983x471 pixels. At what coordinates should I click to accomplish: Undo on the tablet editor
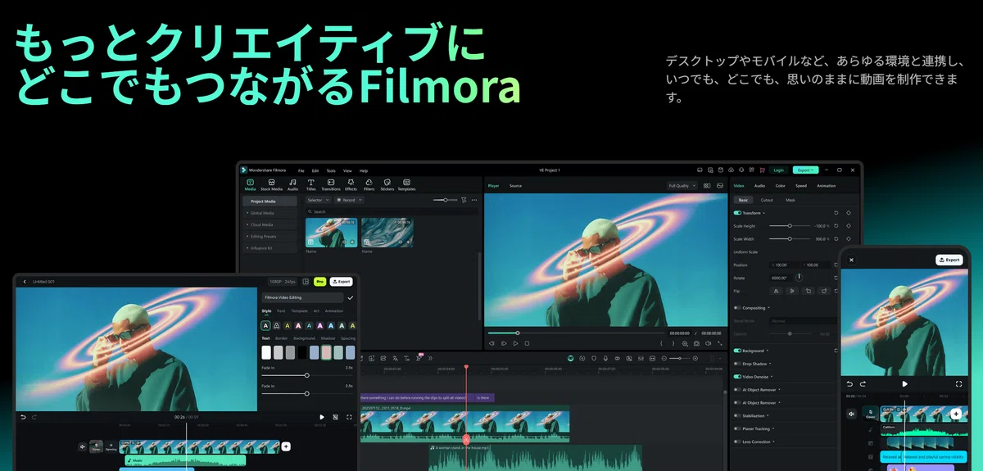click(x=23, y=417)
